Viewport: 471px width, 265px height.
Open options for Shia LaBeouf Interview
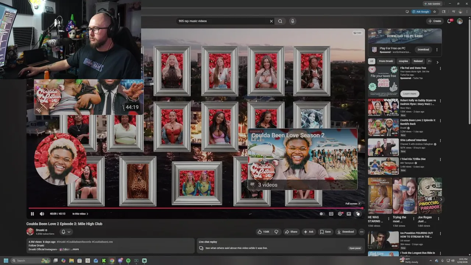pos(440,141)
